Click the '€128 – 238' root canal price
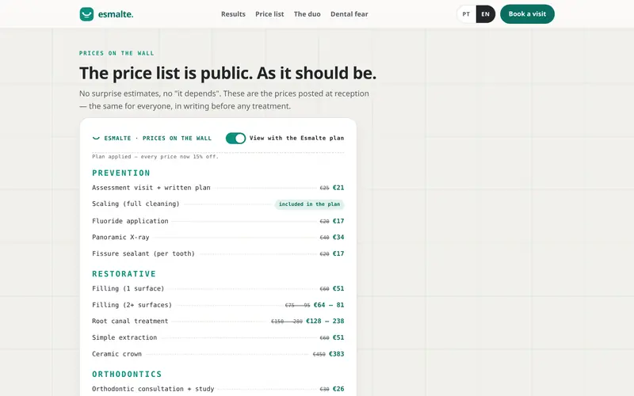This screenshot has height=396, width=634. 325,322
